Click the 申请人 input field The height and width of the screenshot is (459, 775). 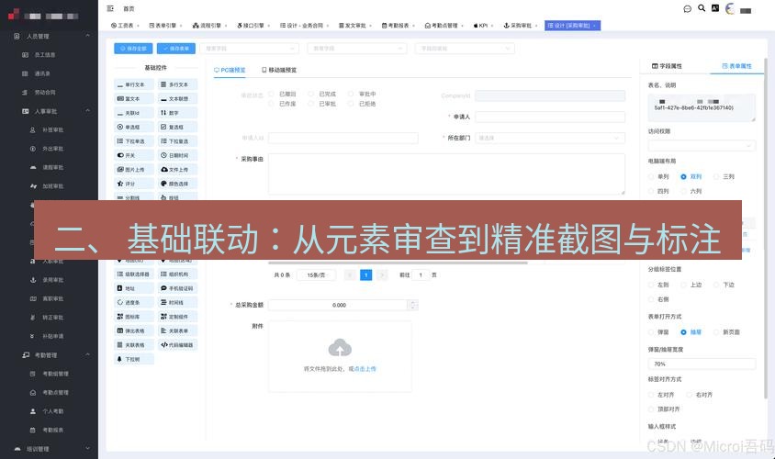[550, 118]
